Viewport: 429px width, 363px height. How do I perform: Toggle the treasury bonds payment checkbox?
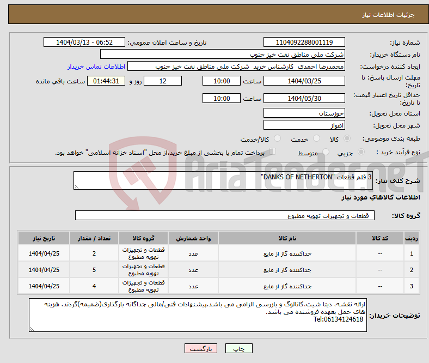[273, 153]
